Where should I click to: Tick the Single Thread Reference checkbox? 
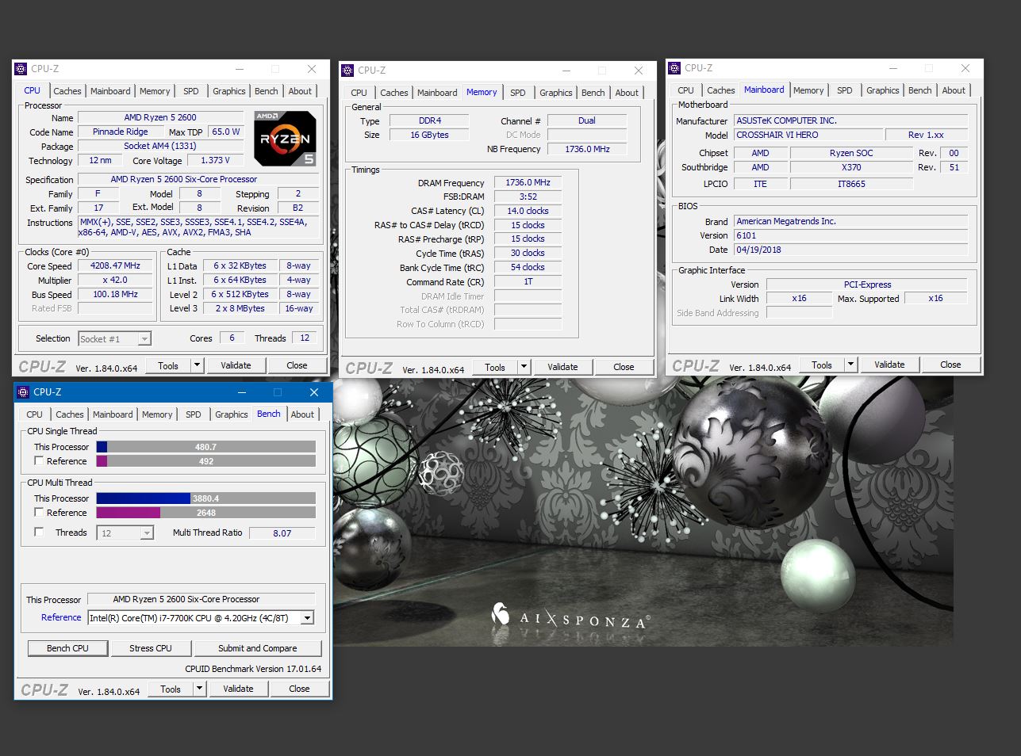39,461
